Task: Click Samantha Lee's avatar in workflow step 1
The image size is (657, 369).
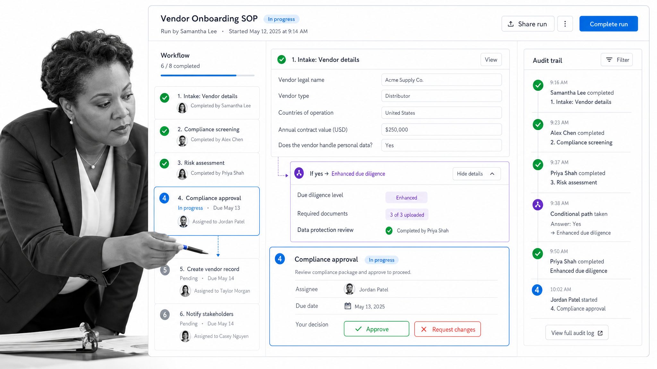Action: [182, 108]
